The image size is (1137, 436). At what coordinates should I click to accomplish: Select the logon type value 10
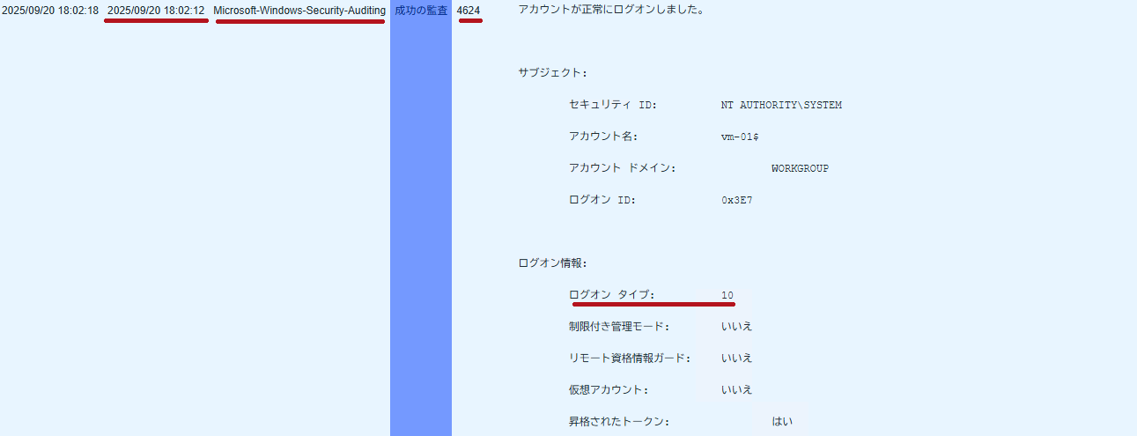[x=727, y=295]
